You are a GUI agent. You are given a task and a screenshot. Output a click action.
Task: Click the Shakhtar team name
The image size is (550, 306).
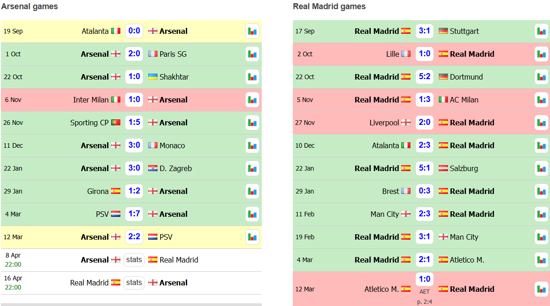point(174,77)
